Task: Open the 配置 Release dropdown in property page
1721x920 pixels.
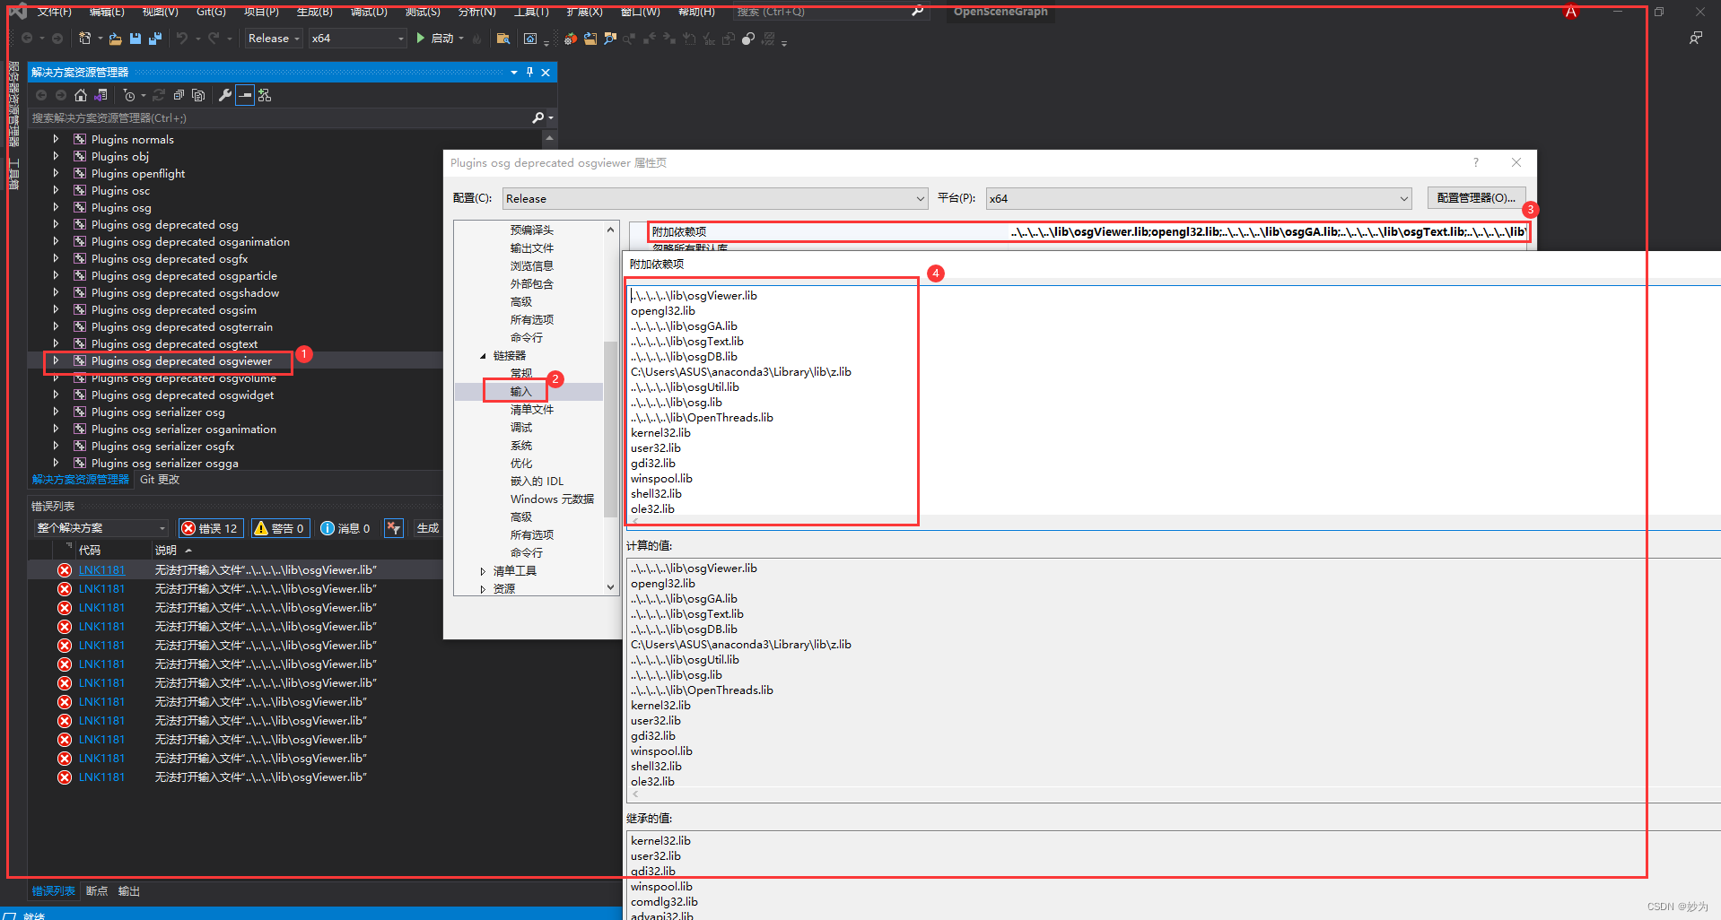Action: 714,198
